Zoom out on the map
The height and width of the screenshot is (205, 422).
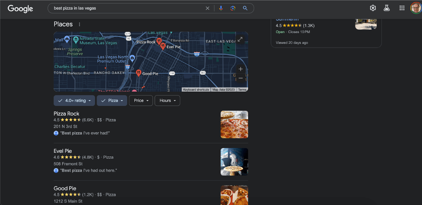click(240, 78)
